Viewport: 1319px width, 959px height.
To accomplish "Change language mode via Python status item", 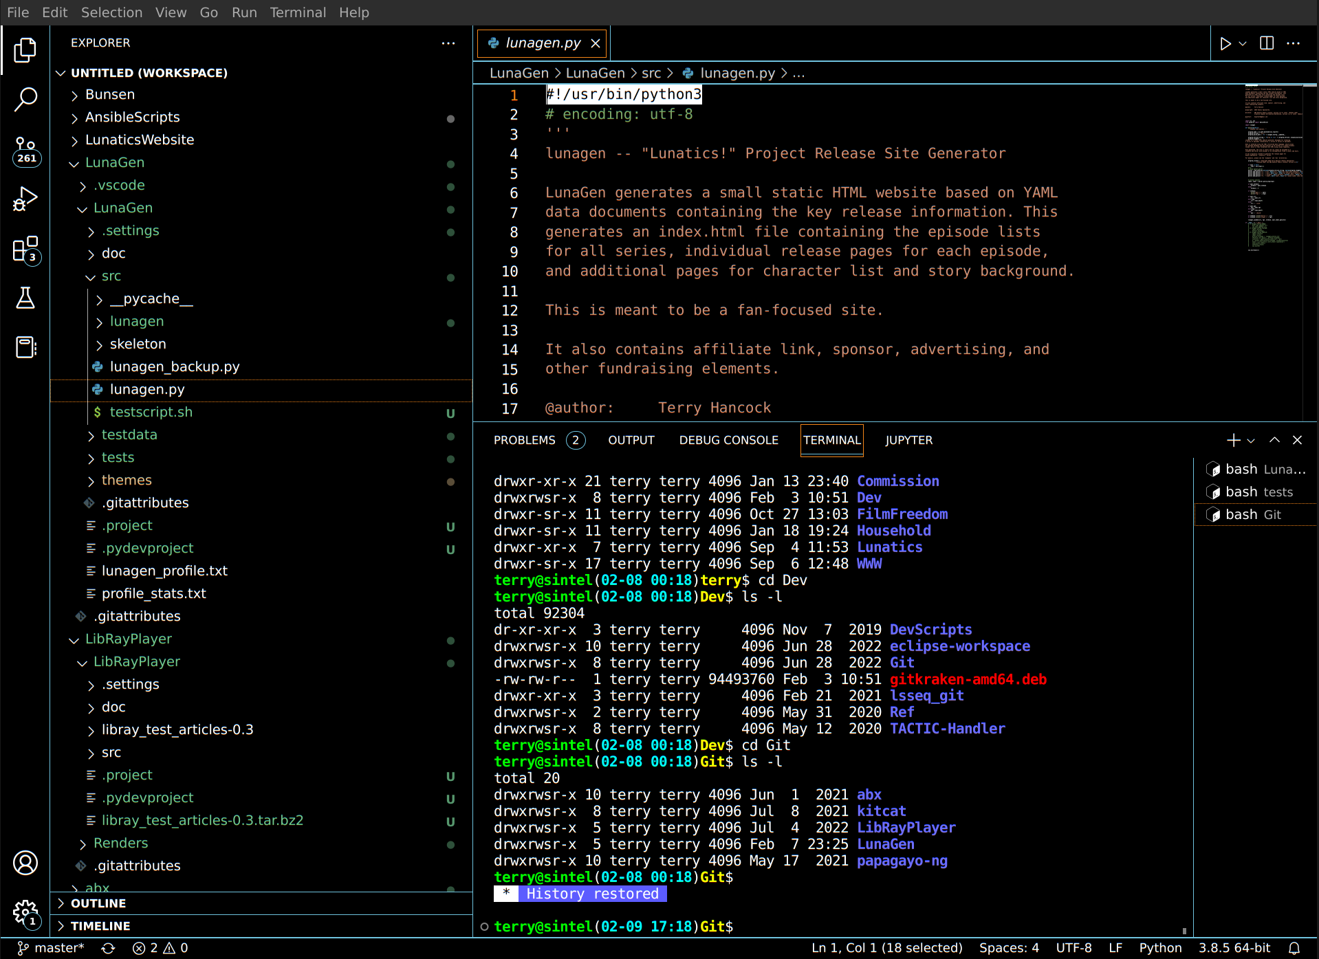I will [1159, 948].
